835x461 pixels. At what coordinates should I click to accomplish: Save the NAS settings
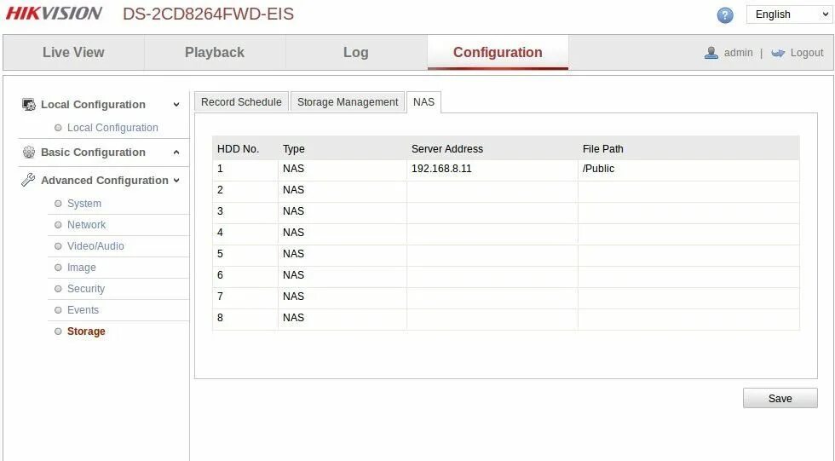780,398
